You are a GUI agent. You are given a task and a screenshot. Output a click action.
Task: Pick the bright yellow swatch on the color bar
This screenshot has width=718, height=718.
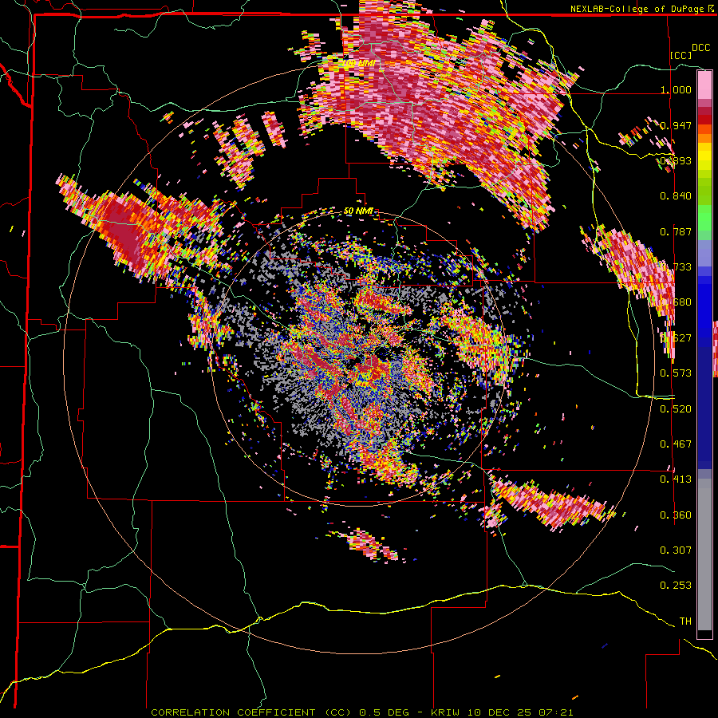pos(704,156)
